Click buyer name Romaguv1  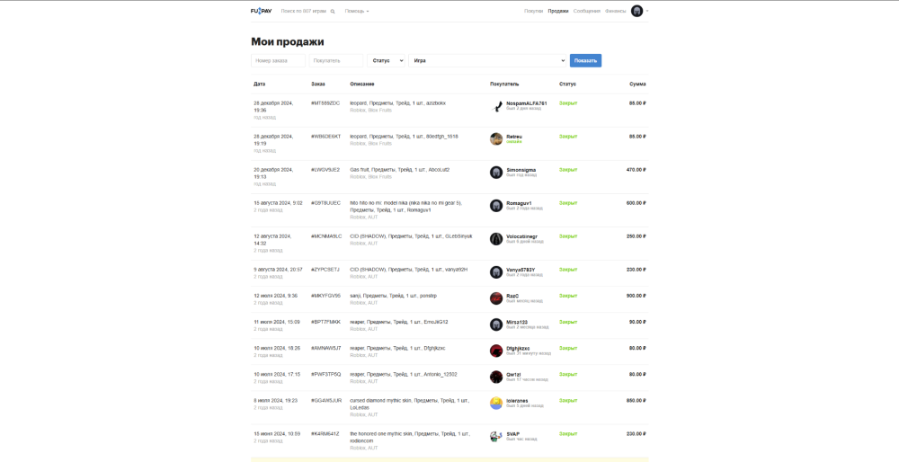(519, 203)
